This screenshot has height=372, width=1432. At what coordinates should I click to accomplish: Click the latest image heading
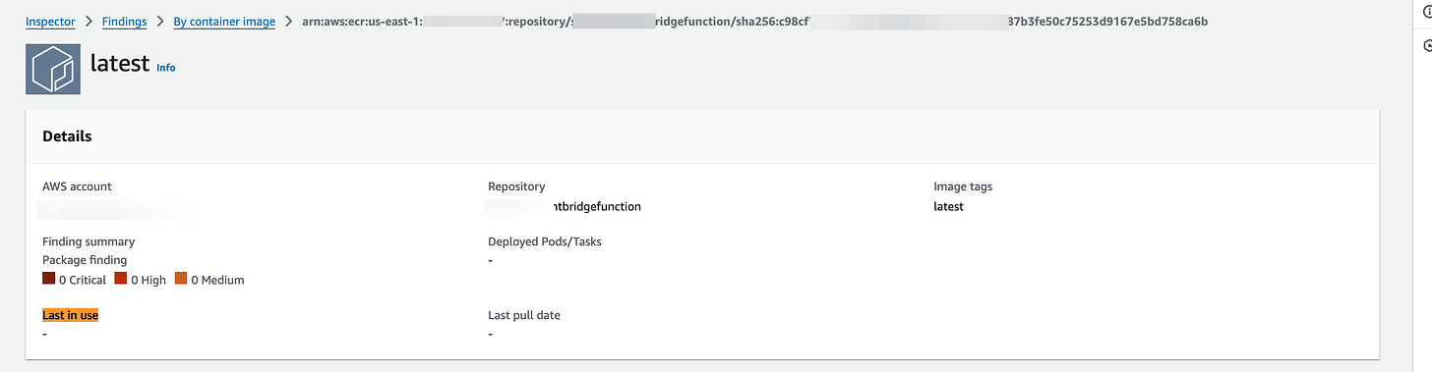coord(119,64)
